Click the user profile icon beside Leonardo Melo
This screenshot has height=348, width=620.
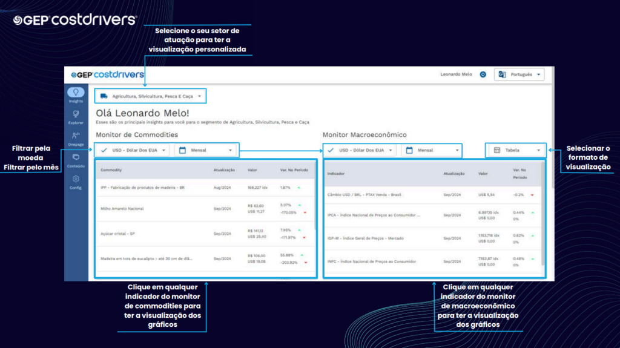point(483,74)
